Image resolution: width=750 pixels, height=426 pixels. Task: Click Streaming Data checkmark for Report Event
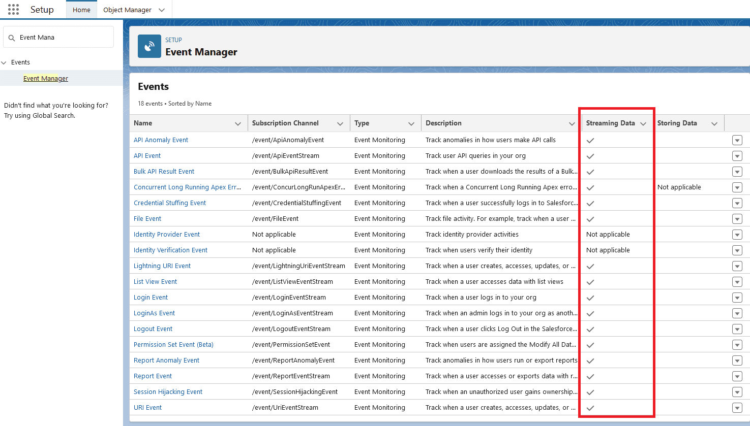click(590, 376)
